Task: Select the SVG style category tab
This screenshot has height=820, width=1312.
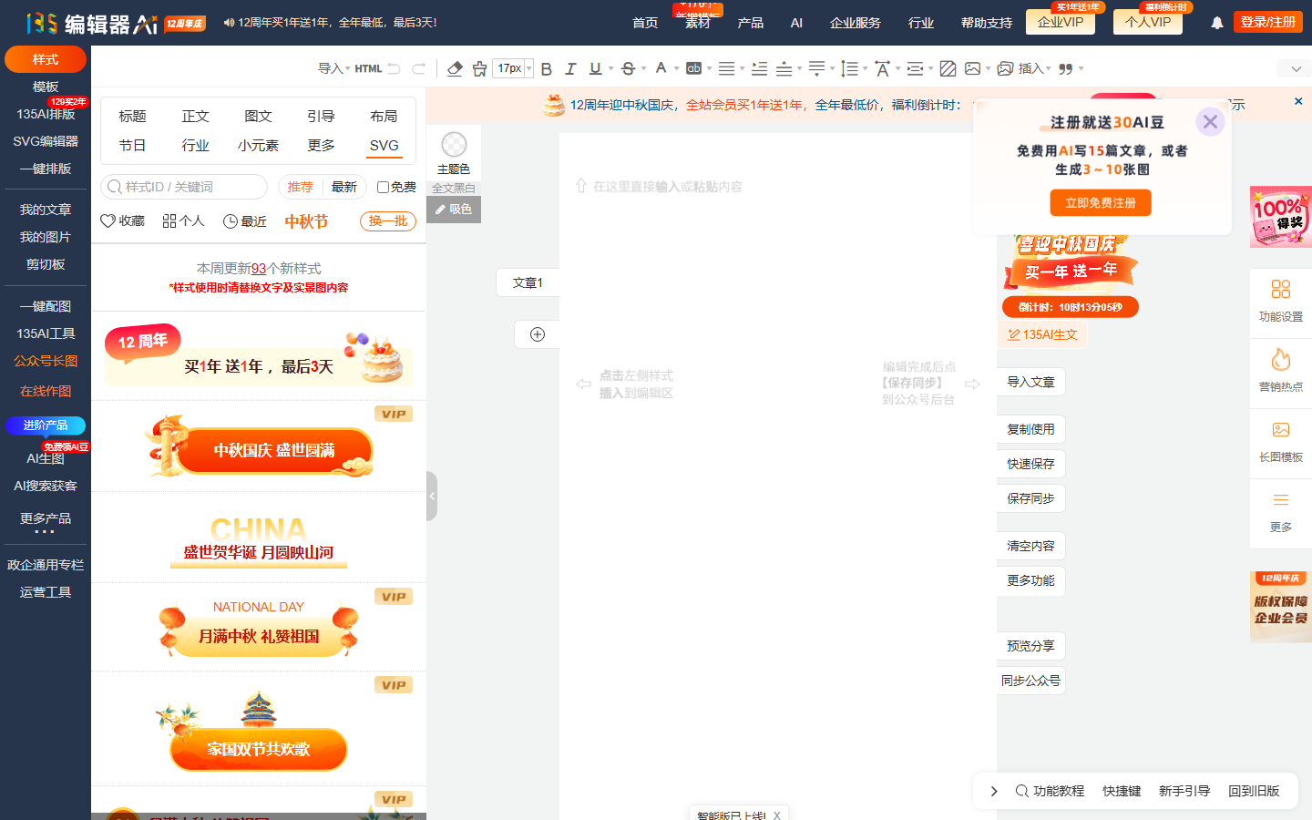Action: tap(384, 146)
